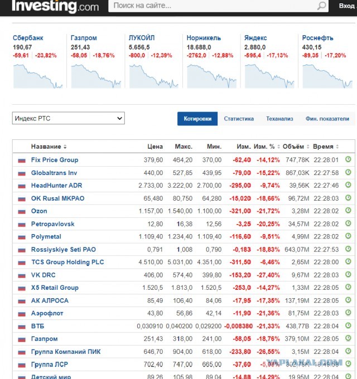Click the clock icon in Группа Компаний ПИК row
357x379 pixels.
[x=348, y=351]
